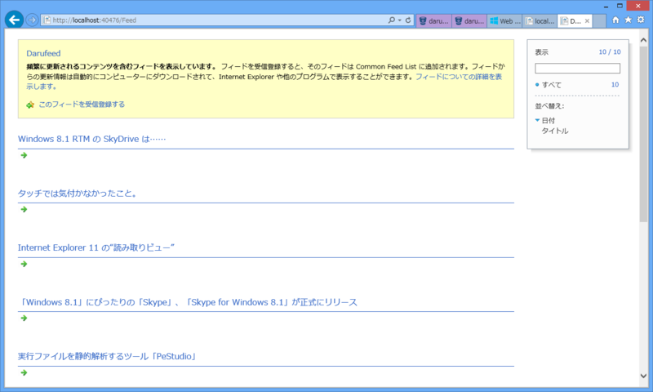Image resolution: width=653 pixels, height=392 pixels.
Task: Open Favorites with the star icon
Action: [628, 20]
